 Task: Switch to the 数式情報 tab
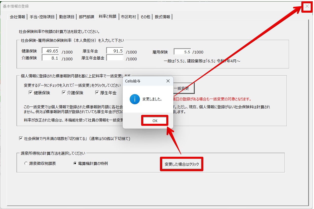click(162, 17)
